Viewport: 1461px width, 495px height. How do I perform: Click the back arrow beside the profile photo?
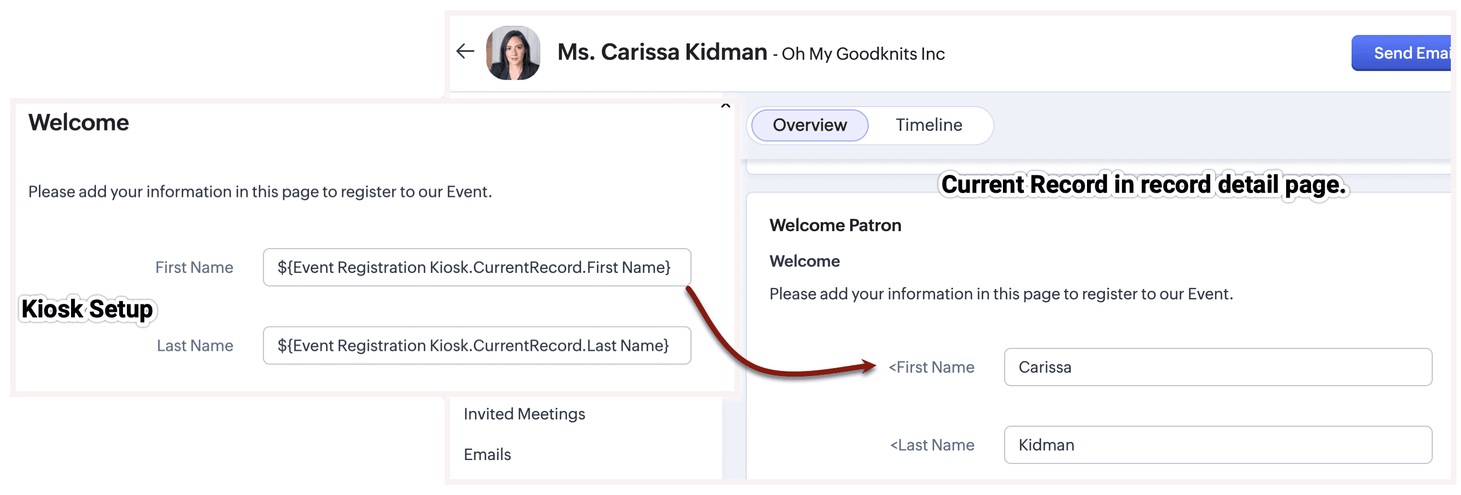pyautogui.click(x=465, y=52)
